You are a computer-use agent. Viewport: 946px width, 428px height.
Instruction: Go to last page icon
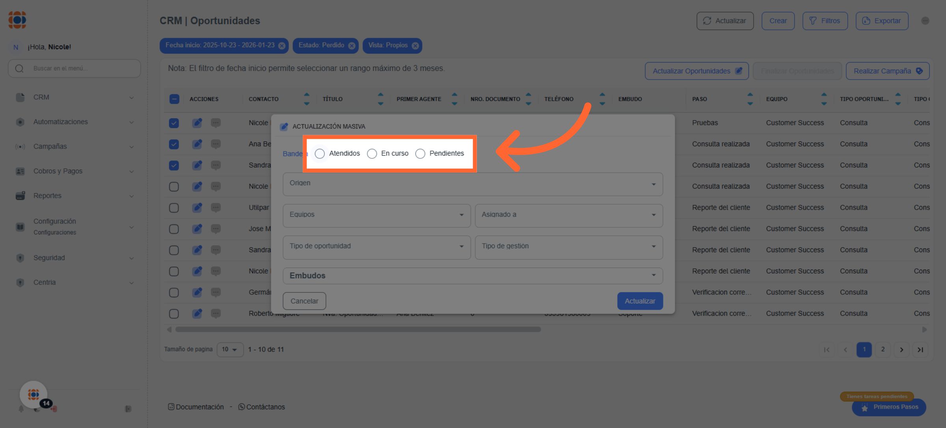(920, 350)
